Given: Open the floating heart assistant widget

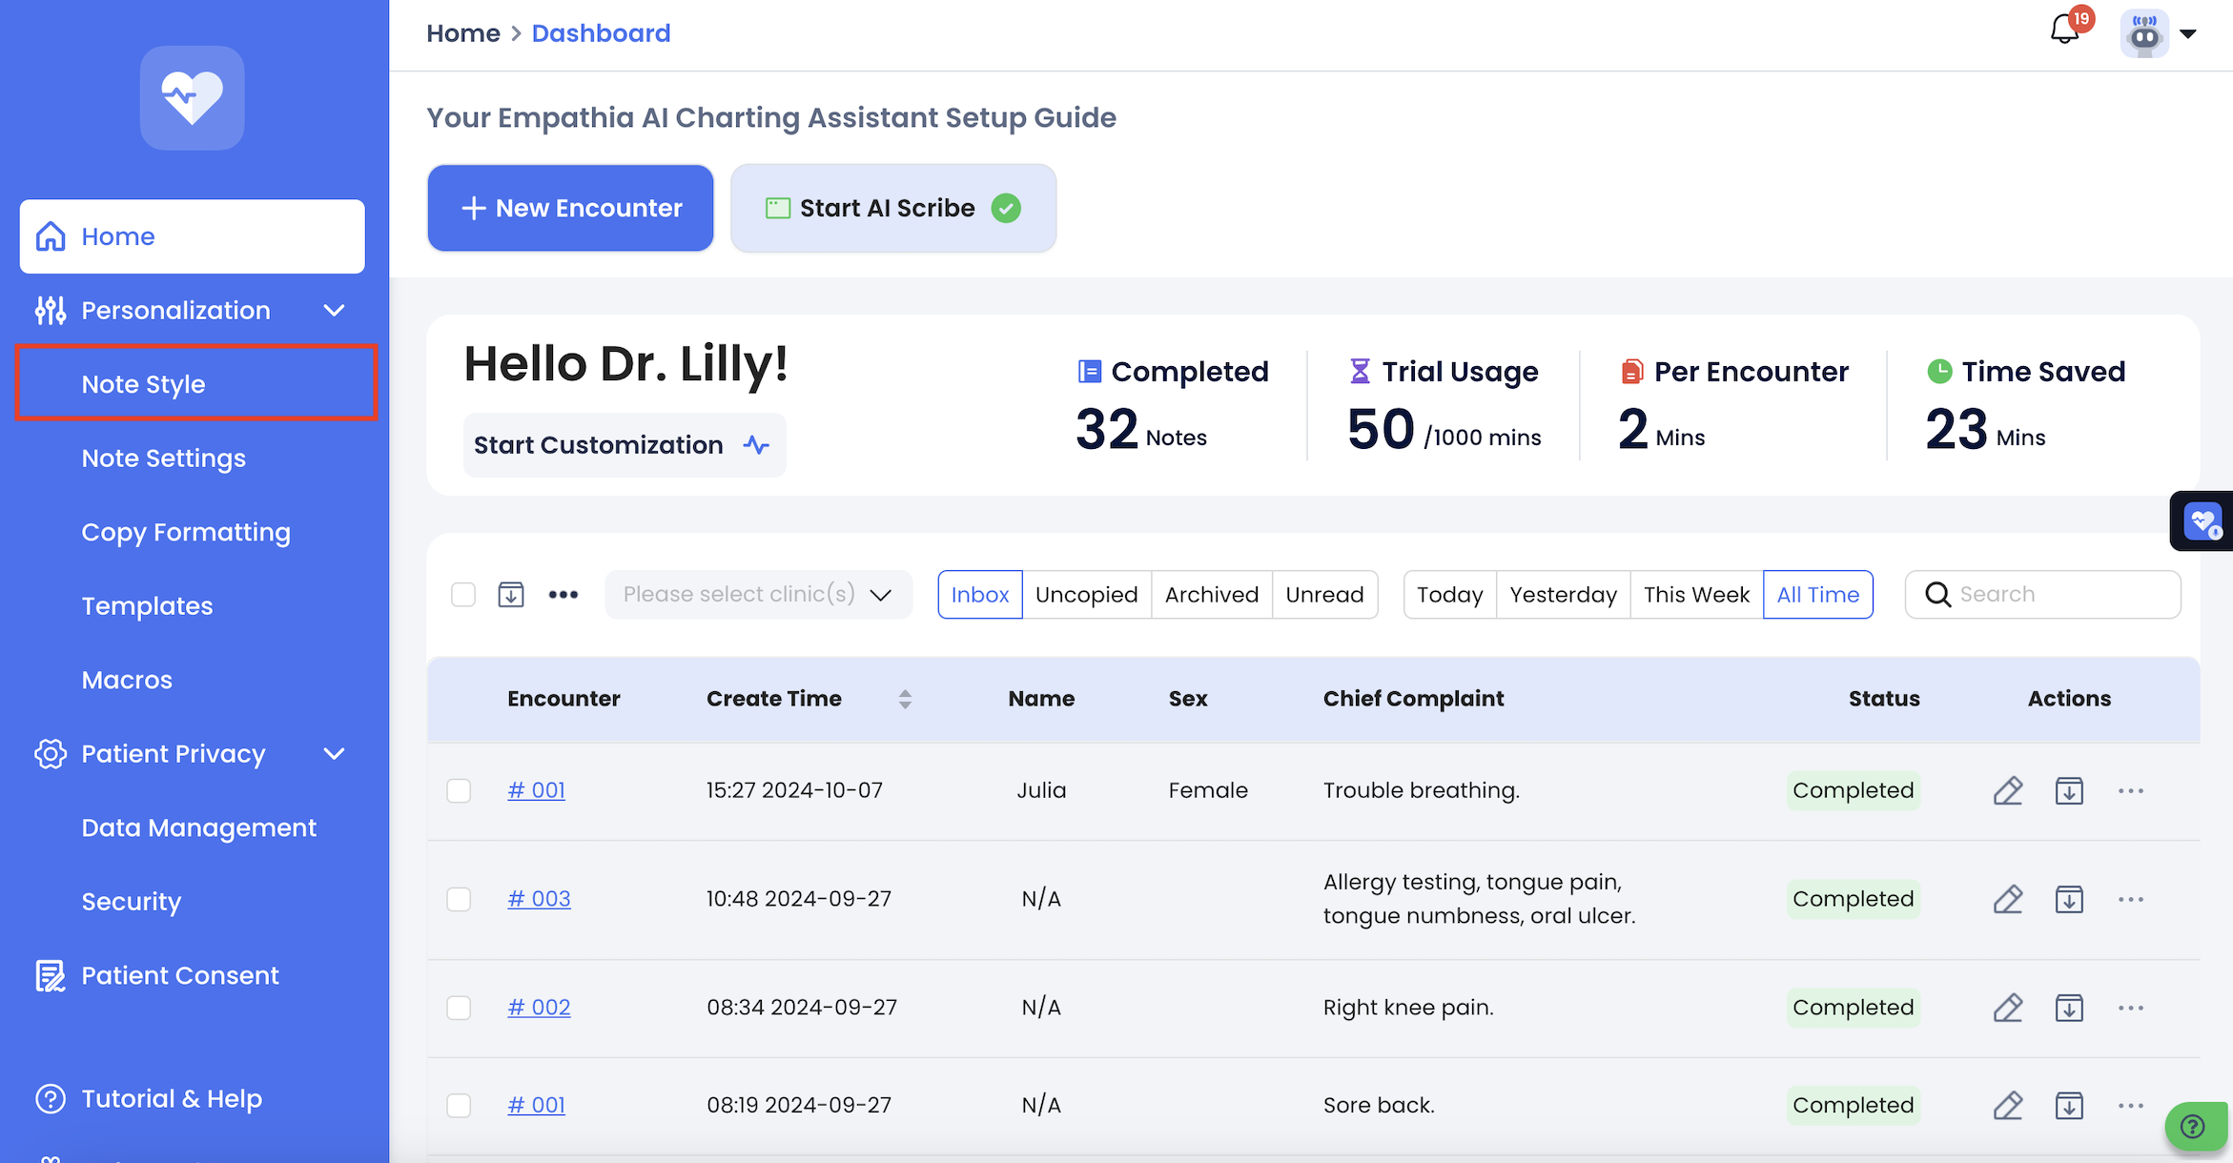Looking at the screenshot, I should (2202, 521).
